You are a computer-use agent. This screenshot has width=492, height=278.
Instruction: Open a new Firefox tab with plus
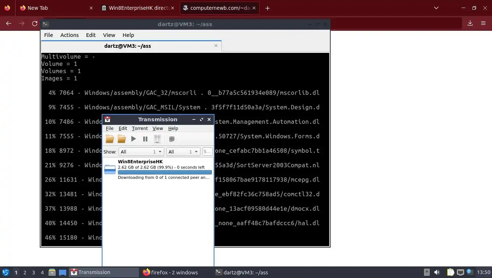pyautogui.click(x=267, y=8)
